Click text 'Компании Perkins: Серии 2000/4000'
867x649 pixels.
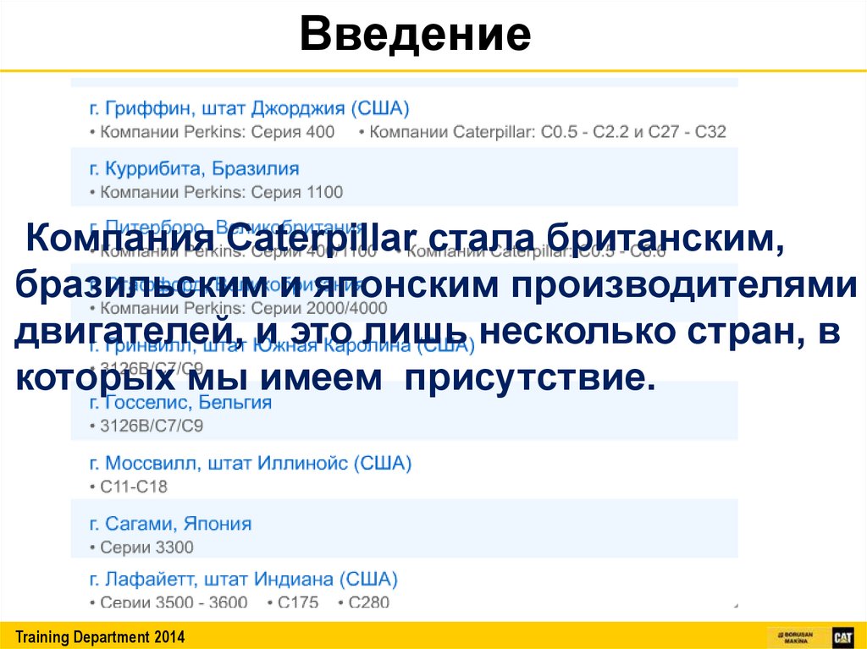243,308
